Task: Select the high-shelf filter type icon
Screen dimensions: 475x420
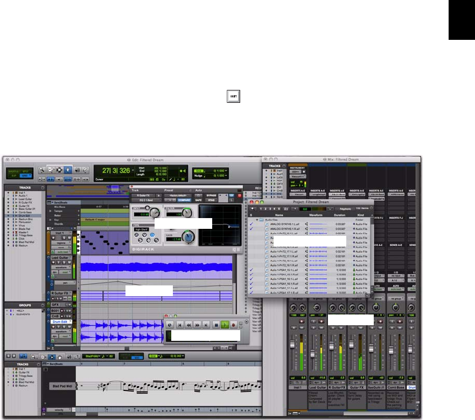Action: coord(152,235)
